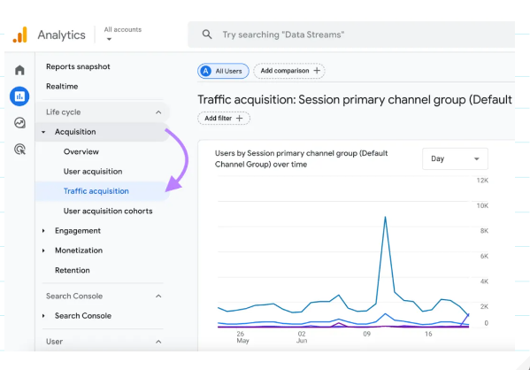Open the User acquisition report
The image size is (530, 370).
pyautogui.click(x=93, y=172)
